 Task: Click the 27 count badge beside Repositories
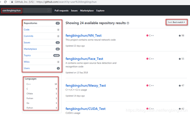(x=58, y=23)
